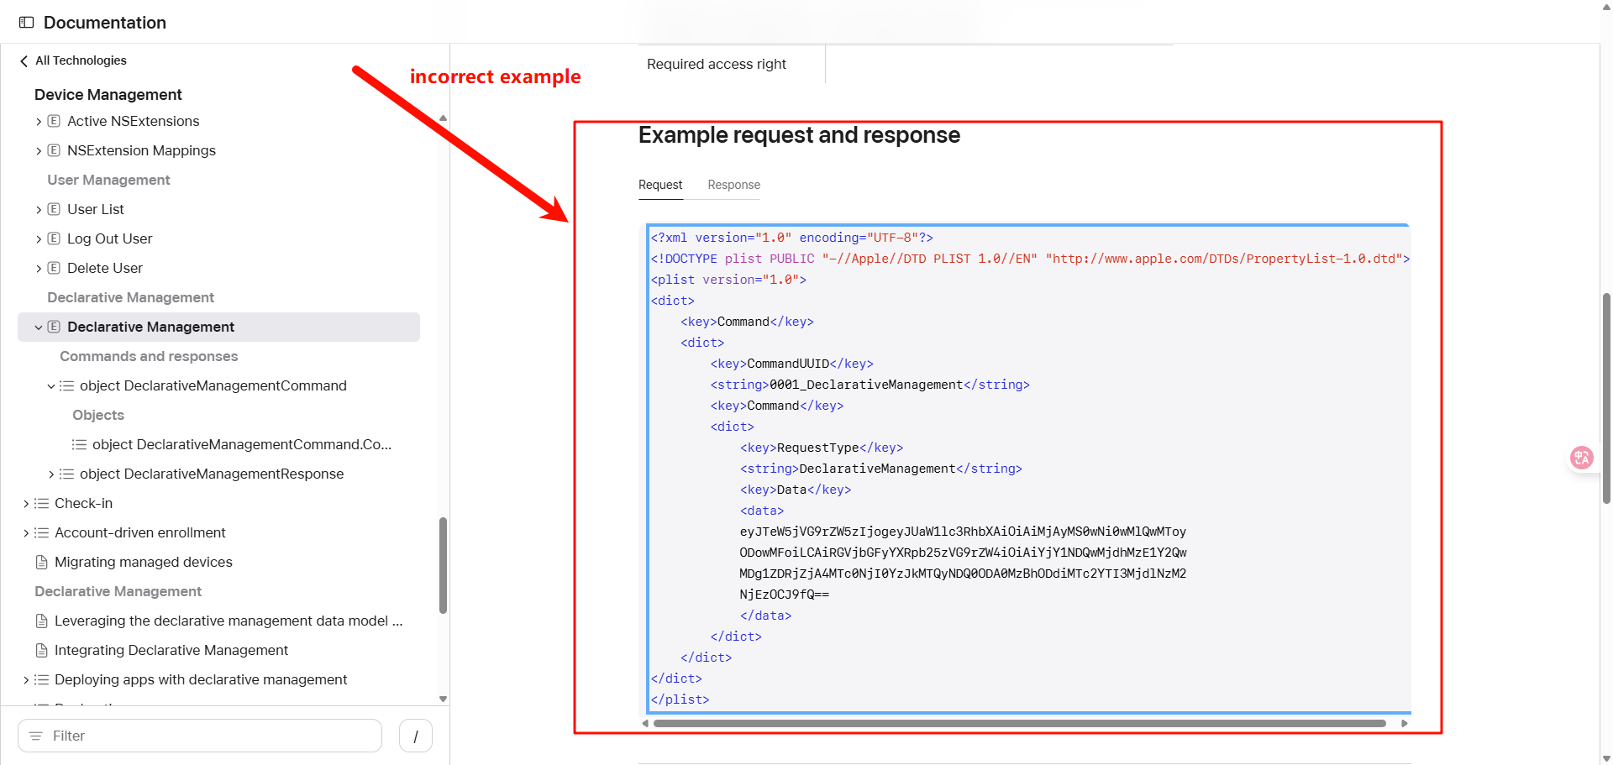Toggle the sidebar icon beside Documentation

tap(26, 23)
